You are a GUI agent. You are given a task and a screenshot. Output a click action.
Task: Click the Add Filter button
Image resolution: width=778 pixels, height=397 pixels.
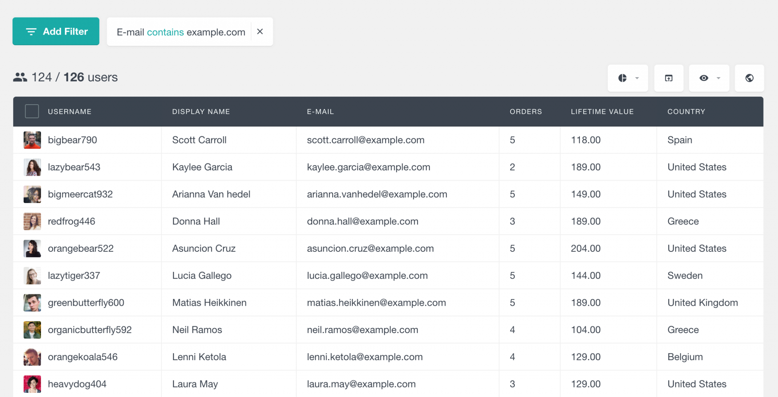(x=55, y=31)
